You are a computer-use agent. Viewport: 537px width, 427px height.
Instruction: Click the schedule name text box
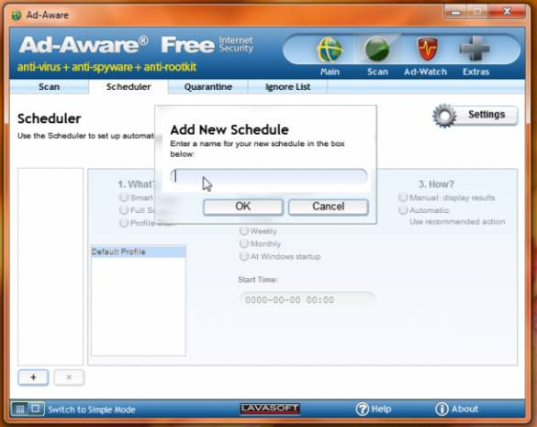coord(269,177)
